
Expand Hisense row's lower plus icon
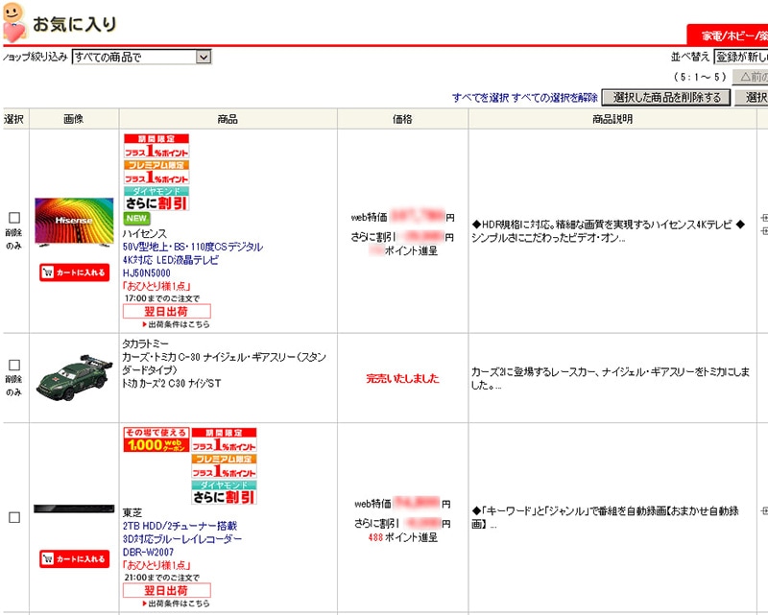point(764,230)
